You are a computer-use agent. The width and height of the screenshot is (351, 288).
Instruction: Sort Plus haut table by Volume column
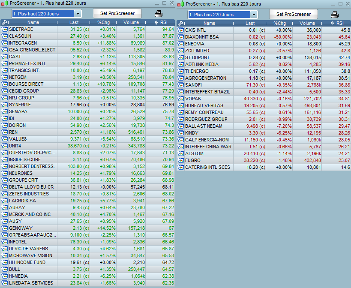coord(131,22)
